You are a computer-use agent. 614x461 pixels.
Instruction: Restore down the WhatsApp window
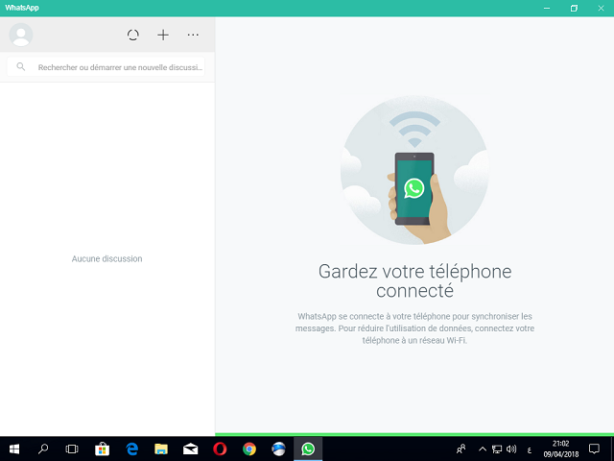pos(574,8)
